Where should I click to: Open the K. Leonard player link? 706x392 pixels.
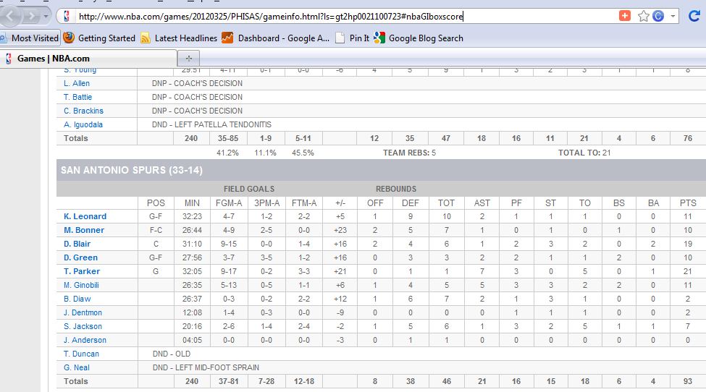[x=85, y=216]
